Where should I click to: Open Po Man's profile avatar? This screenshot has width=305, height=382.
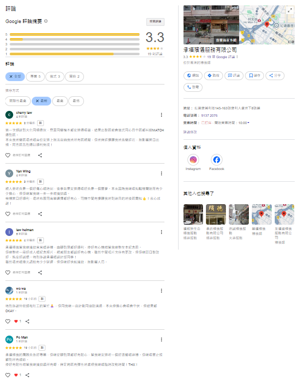(9, 340)
